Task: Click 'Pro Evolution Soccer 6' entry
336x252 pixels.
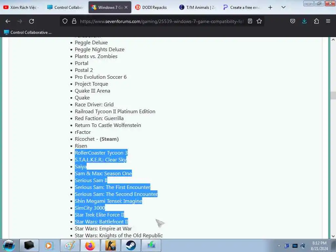Action: [100, 77]
